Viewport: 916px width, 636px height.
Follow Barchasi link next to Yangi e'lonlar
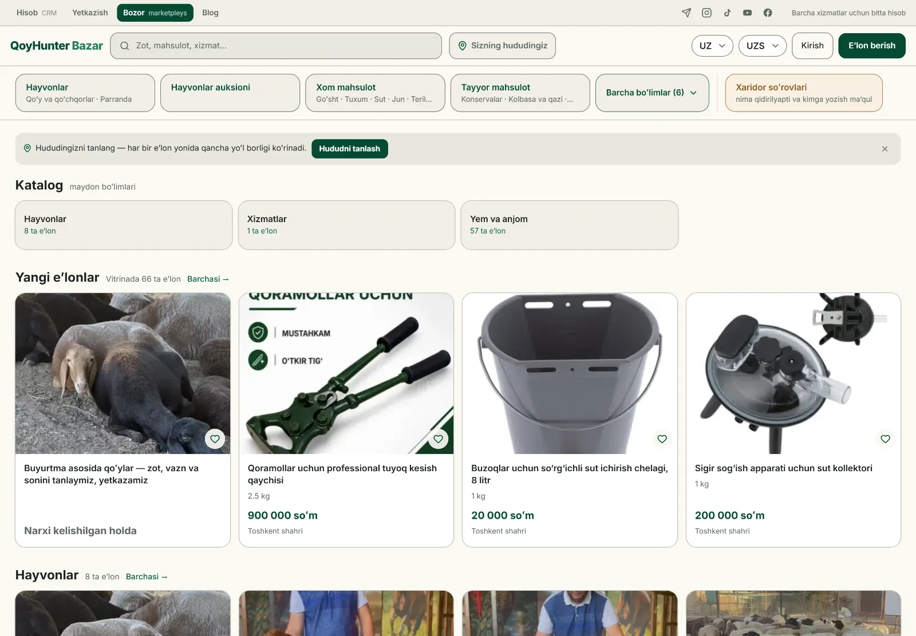click(x=208, y=279)
